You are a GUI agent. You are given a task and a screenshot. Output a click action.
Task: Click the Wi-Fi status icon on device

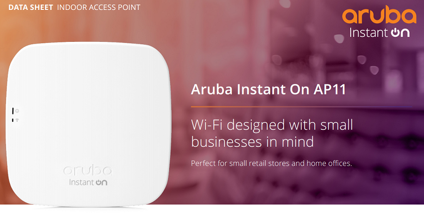coord(17,120)
